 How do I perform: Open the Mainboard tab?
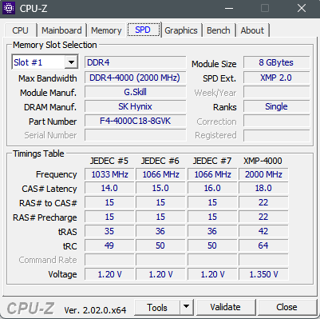click(x=61, y=30)
